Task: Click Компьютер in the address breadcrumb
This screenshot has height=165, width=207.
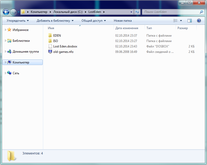Action: 39,12
